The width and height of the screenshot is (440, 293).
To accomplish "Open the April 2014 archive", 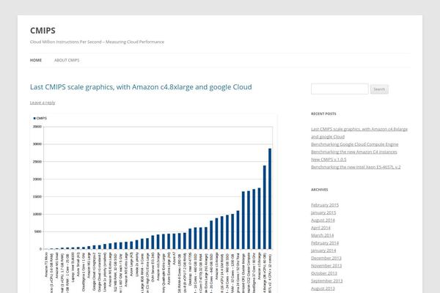I will (x=320, y=228).
